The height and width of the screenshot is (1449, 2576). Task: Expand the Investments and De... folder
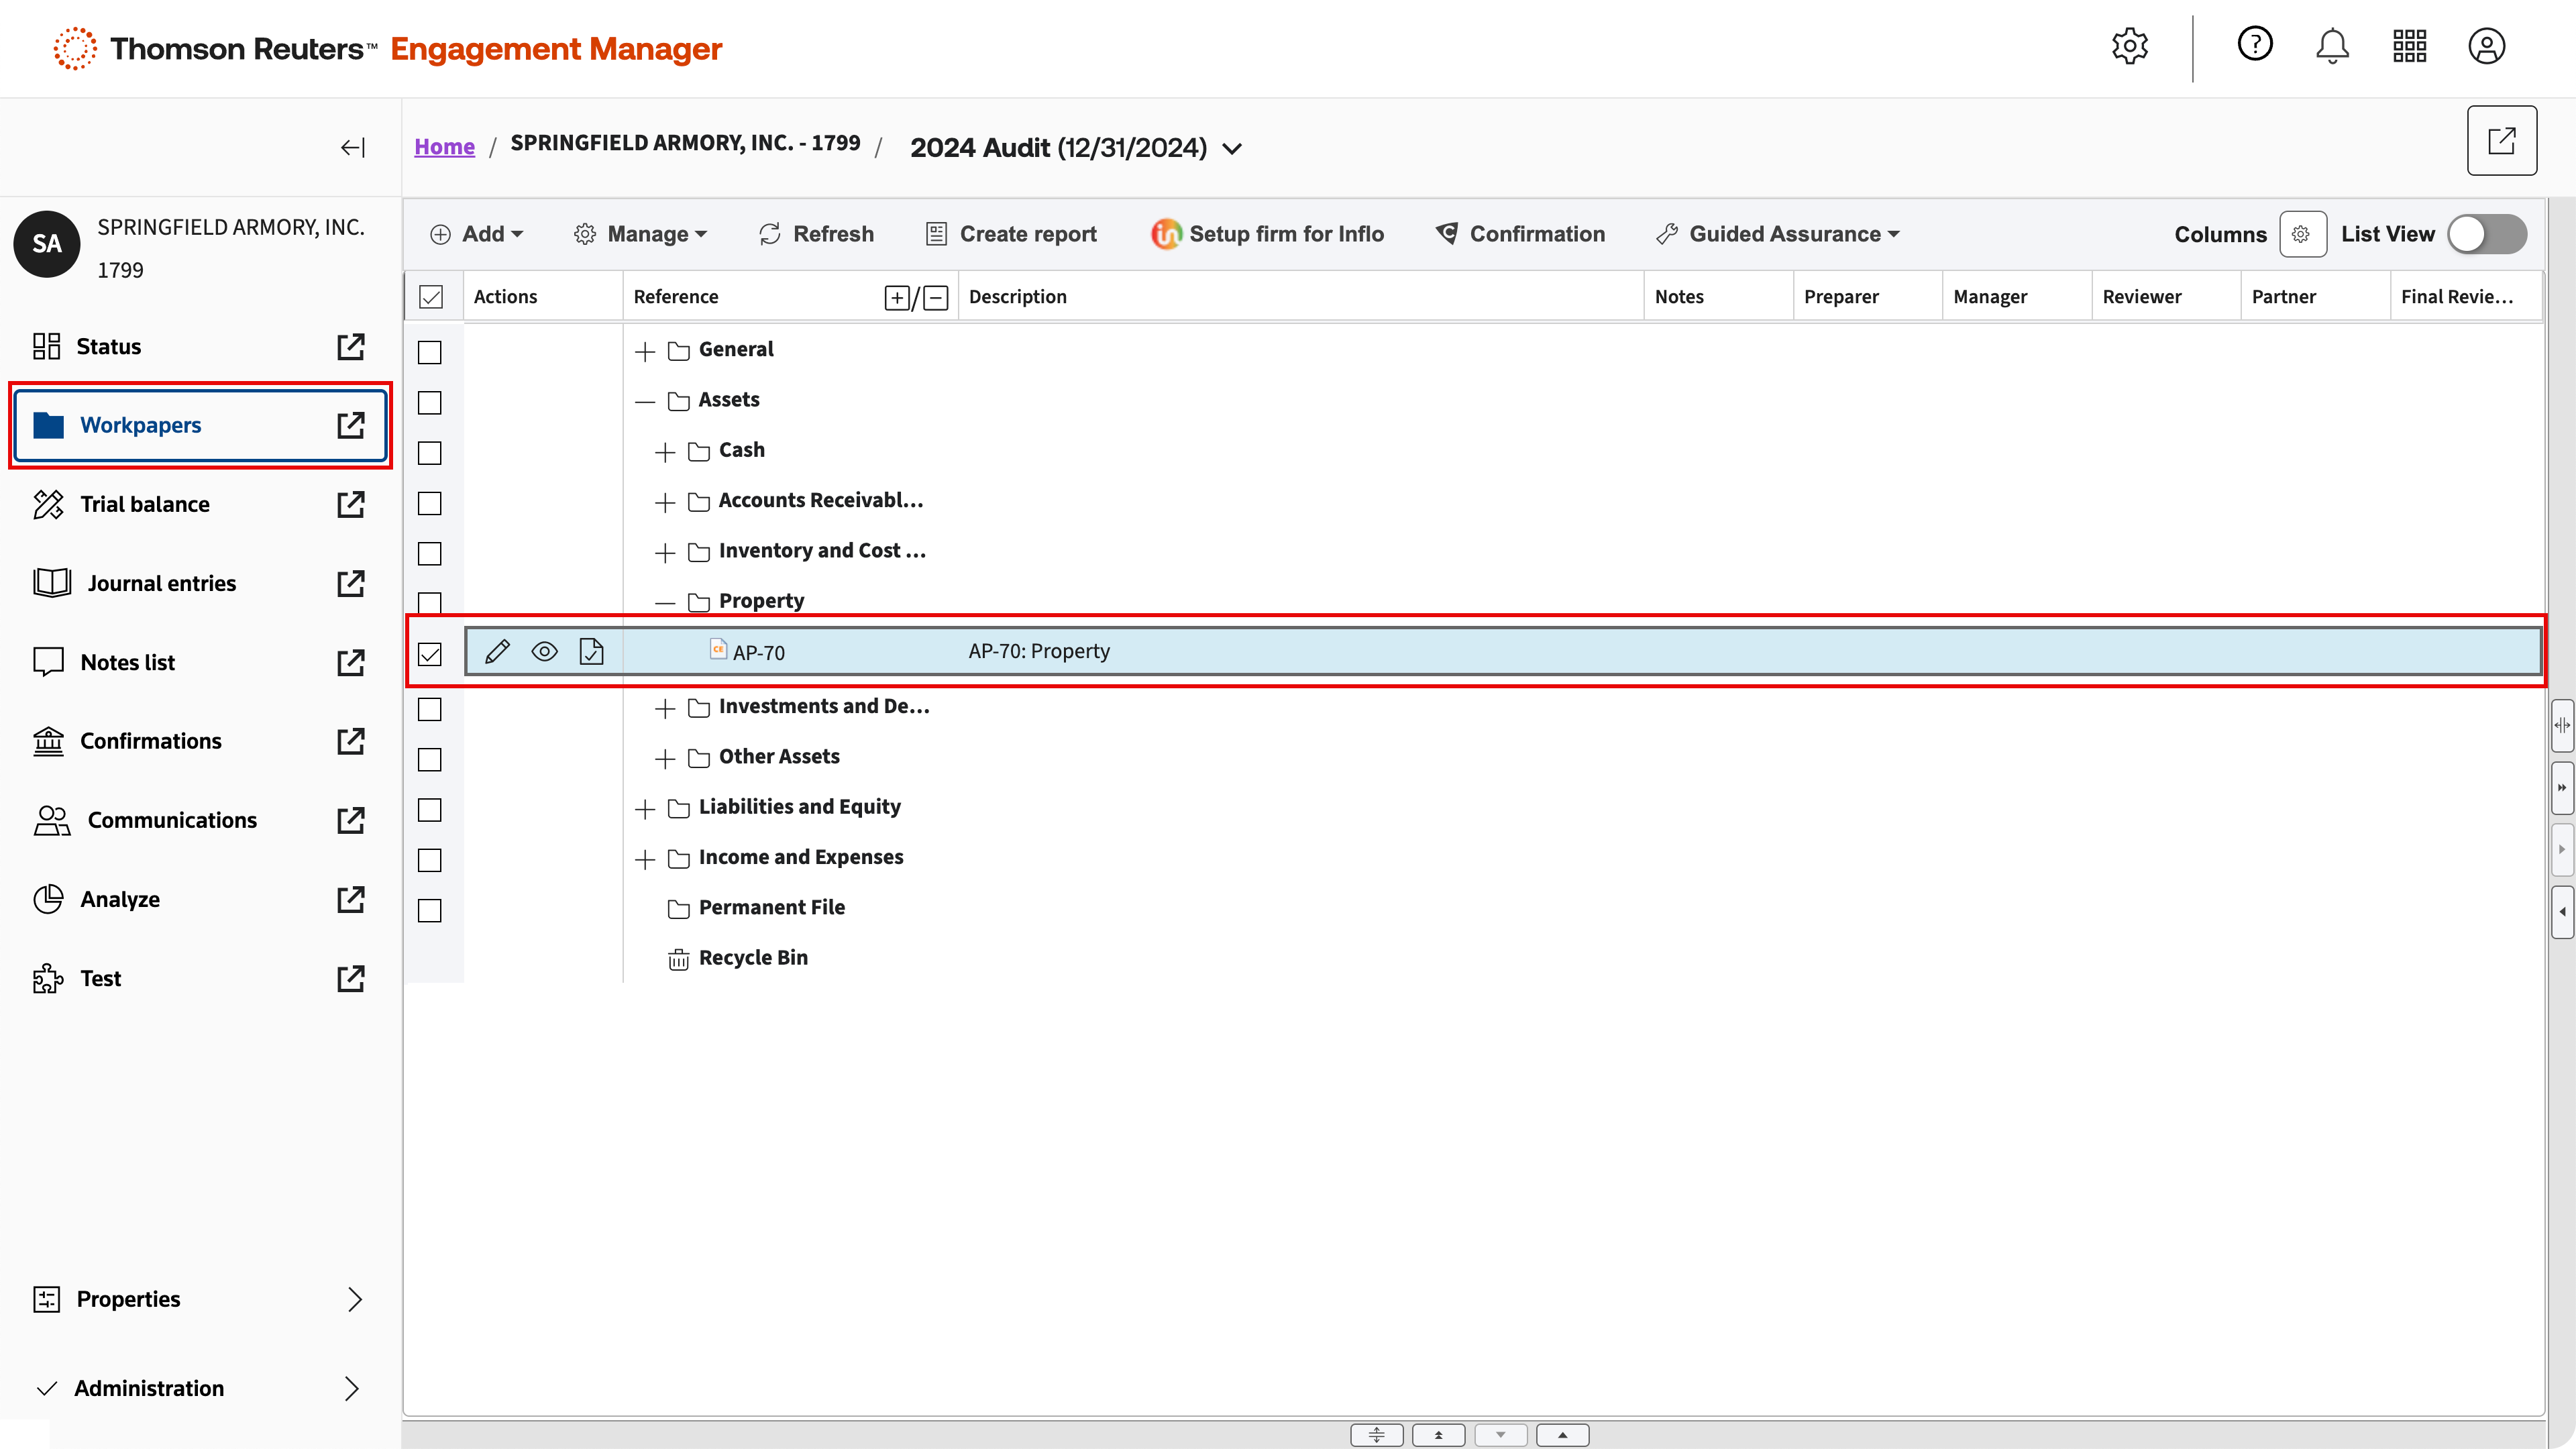coord(665,709)
